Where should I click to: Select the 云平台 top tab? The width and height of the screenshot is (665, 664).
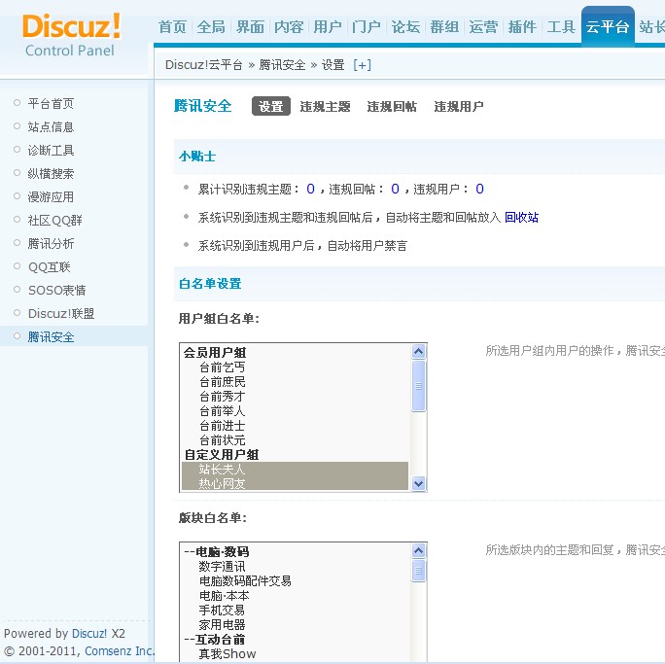coord(608,25)
